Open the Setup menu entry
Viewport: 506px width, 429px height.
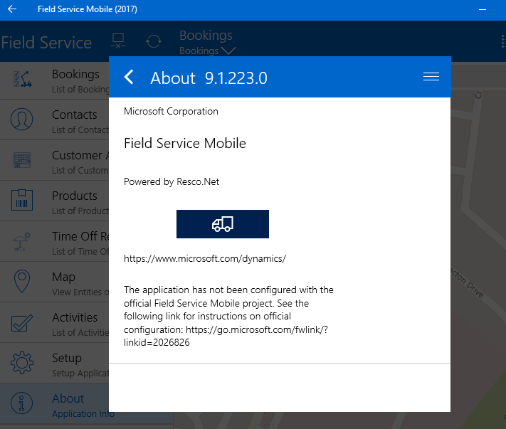(55, 363)
